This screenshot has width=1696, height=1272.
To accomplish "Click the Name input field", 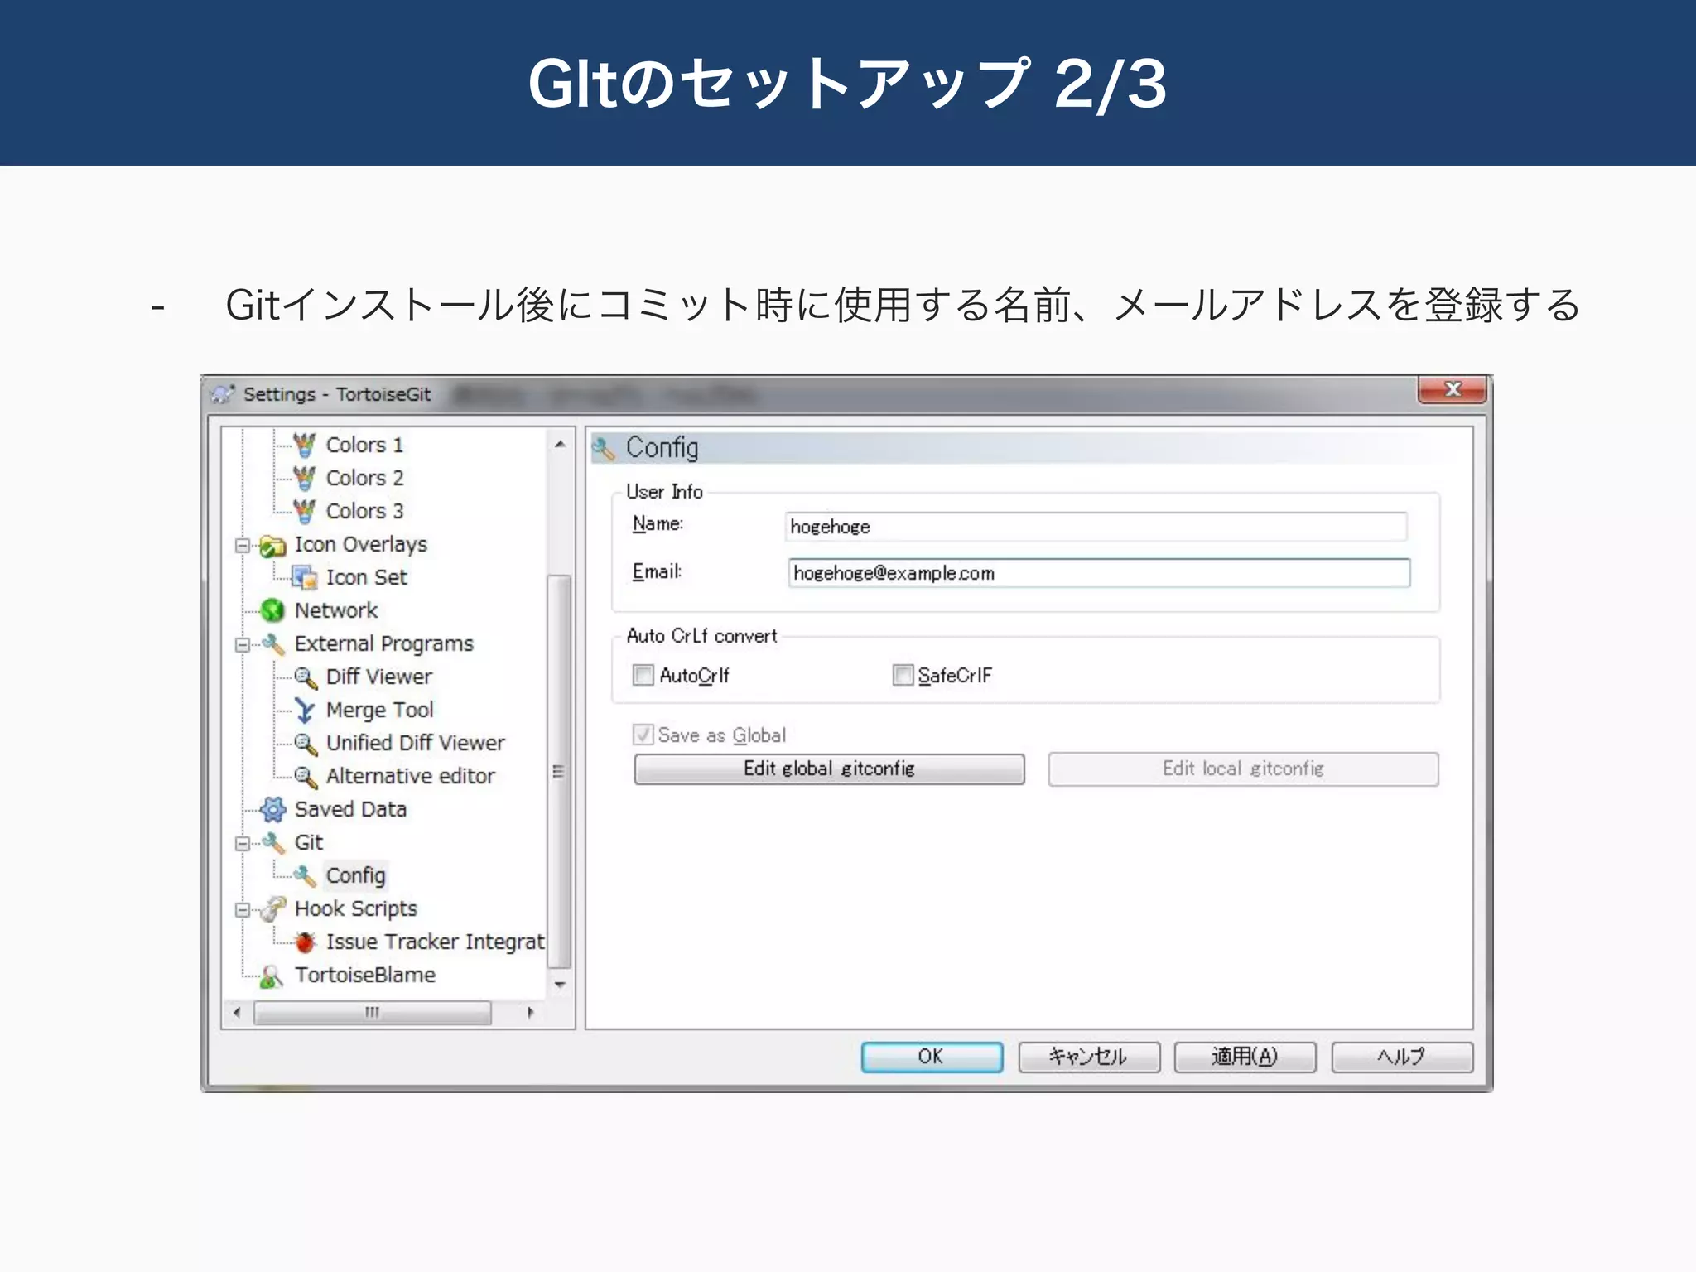I will pos(1096,527).
